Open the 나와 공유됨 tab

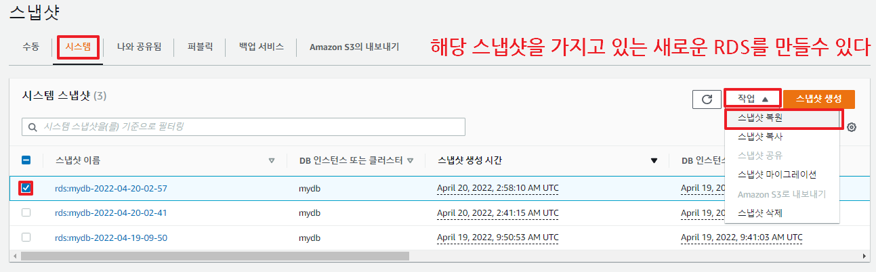click(139, 47)
